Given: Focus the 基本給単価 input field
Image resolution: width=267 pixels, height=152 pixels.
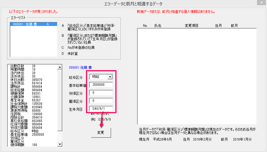Looking at the screenshot, I should pos(101,85).
